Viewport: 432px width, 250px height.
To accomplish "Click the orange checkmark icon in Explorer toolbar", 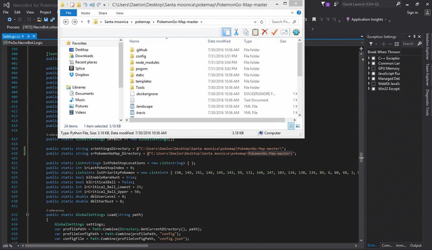I will [274, 32].
